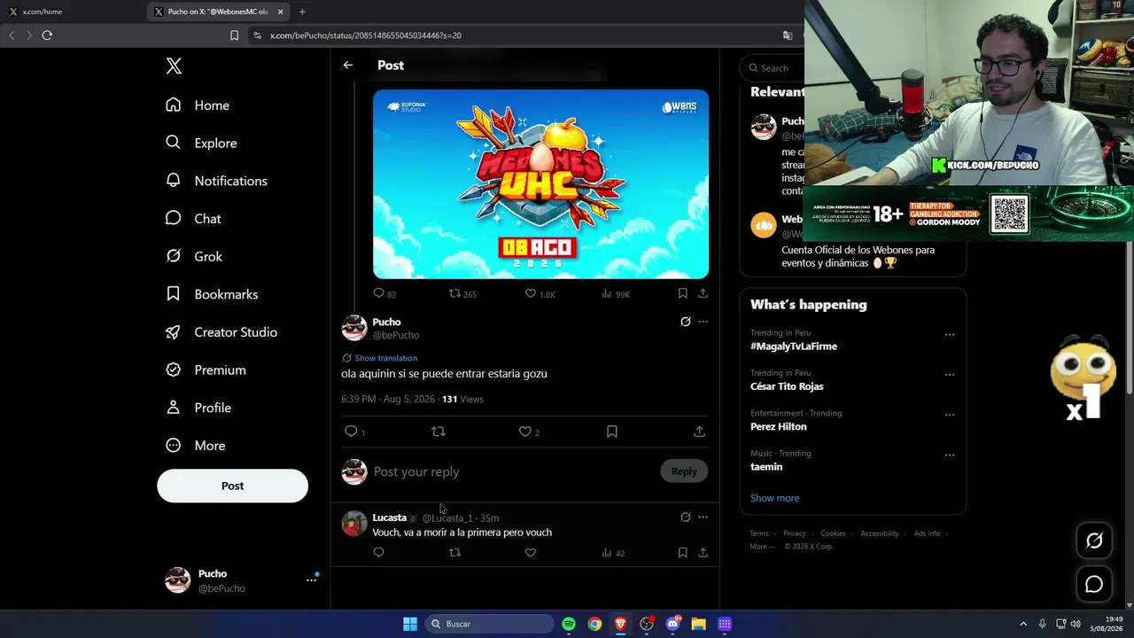Open the Privacy footer link
This screenshot has height=638, width=1134.
click(x=795, y=533)
